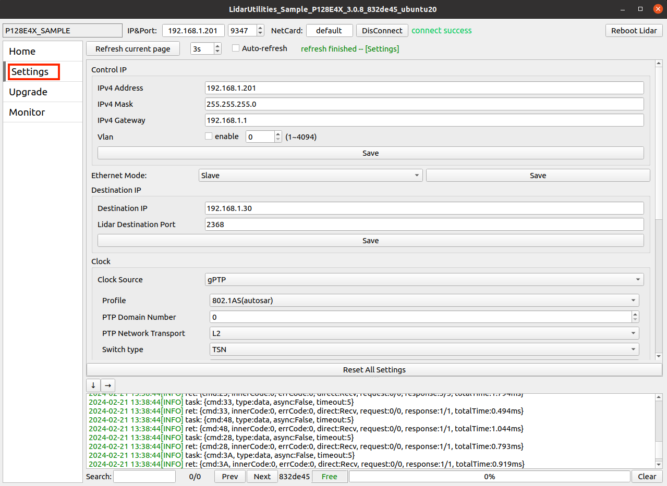
Task: Decrease the PTP Domain Number
Action: point(635,320)
